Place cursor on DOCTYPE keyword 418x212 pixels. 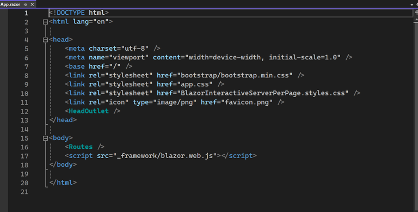tap(71, 13)
